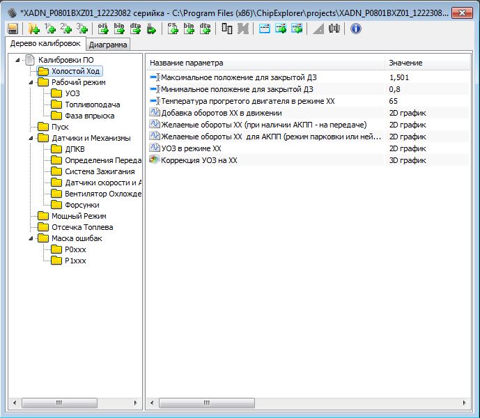
Task: Sort by Название параметра column header
Action: (x=265, y=63)
